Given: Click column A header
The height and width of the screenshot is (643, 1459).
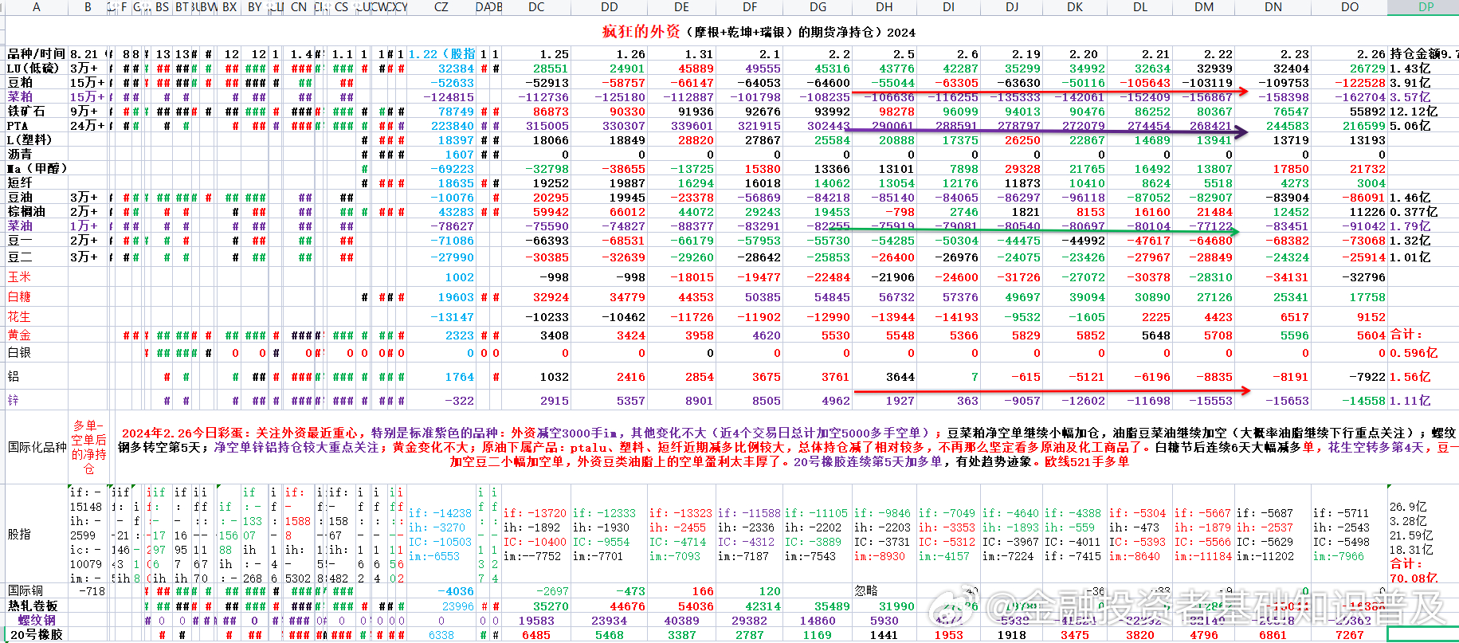Looking at the screenshot, I should (36, 7).
